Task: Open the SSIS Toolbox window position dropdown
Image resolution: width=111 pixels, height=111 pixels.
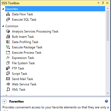Action: (x=99, y=3)
